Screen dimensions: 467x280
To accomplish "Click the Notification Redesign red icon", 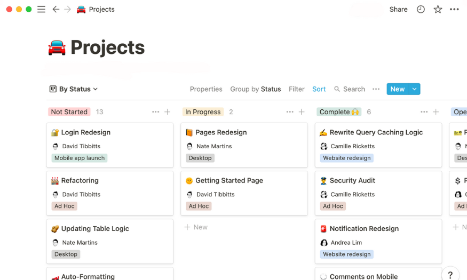I will coord(323,229).
